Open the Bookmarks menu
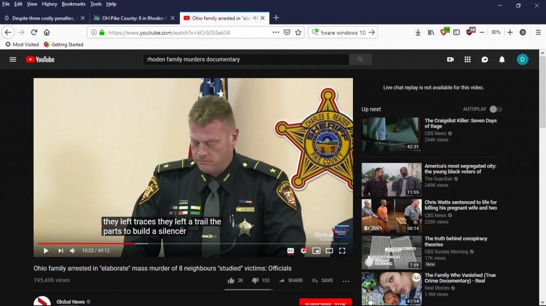Image resolution: width=546 pixels, height=306 pixels. pos(73,4)
